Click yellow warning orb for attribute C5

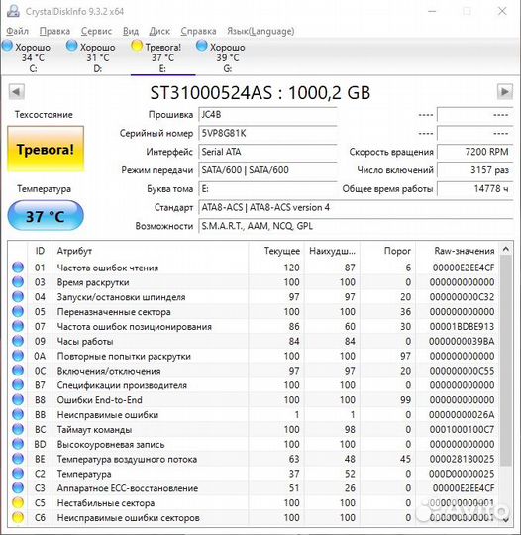click(18, 502)
